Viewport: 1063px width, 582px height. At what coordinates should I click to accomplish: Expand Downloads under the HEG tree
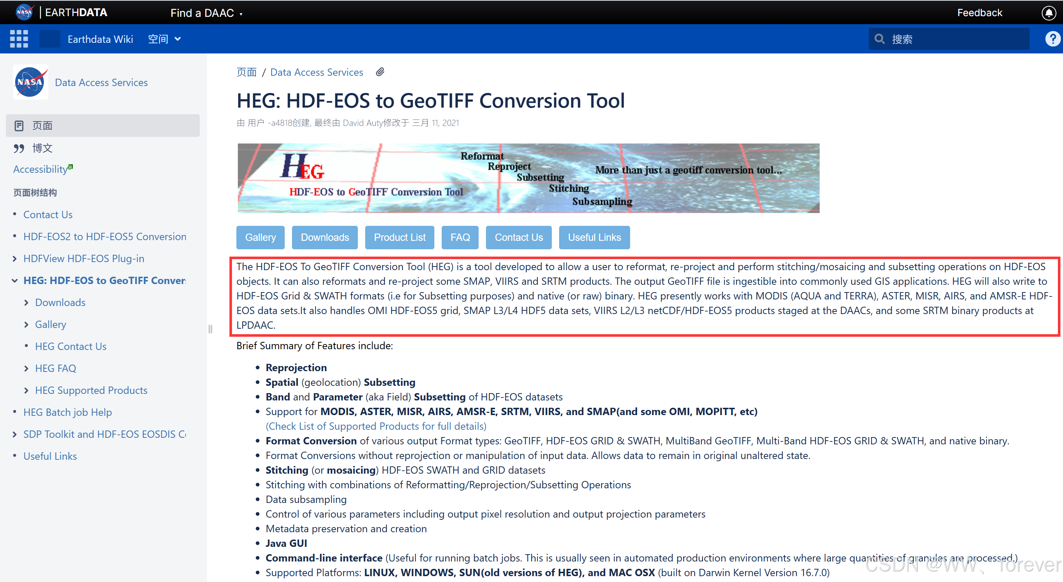click(x=26, y=302)
